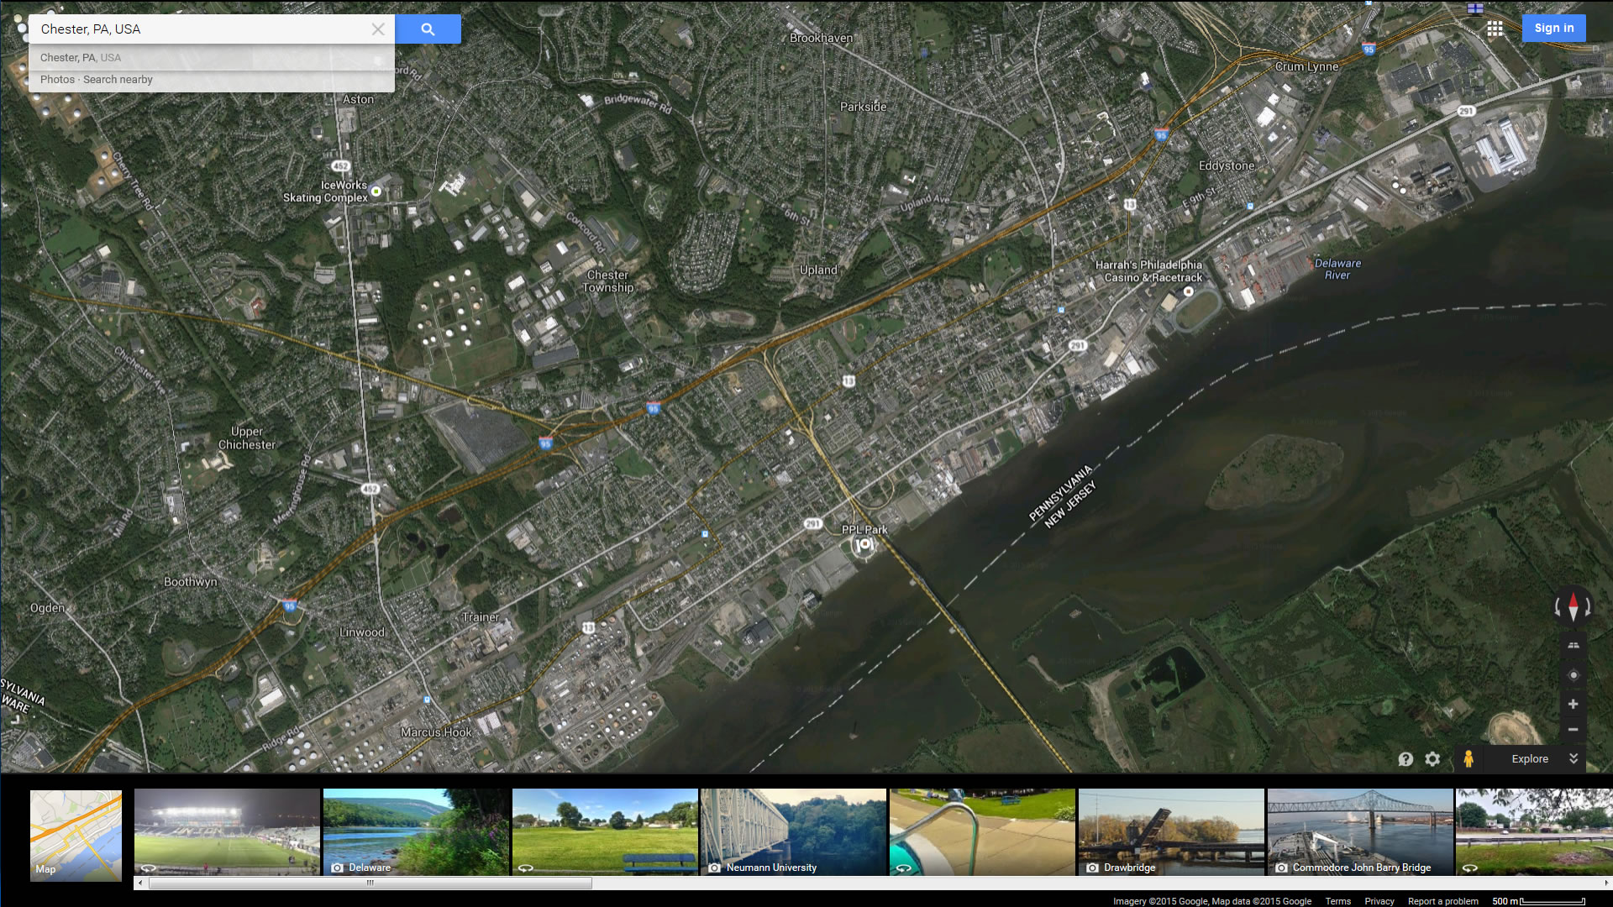Click the Photos link under search

click(57, 80)
